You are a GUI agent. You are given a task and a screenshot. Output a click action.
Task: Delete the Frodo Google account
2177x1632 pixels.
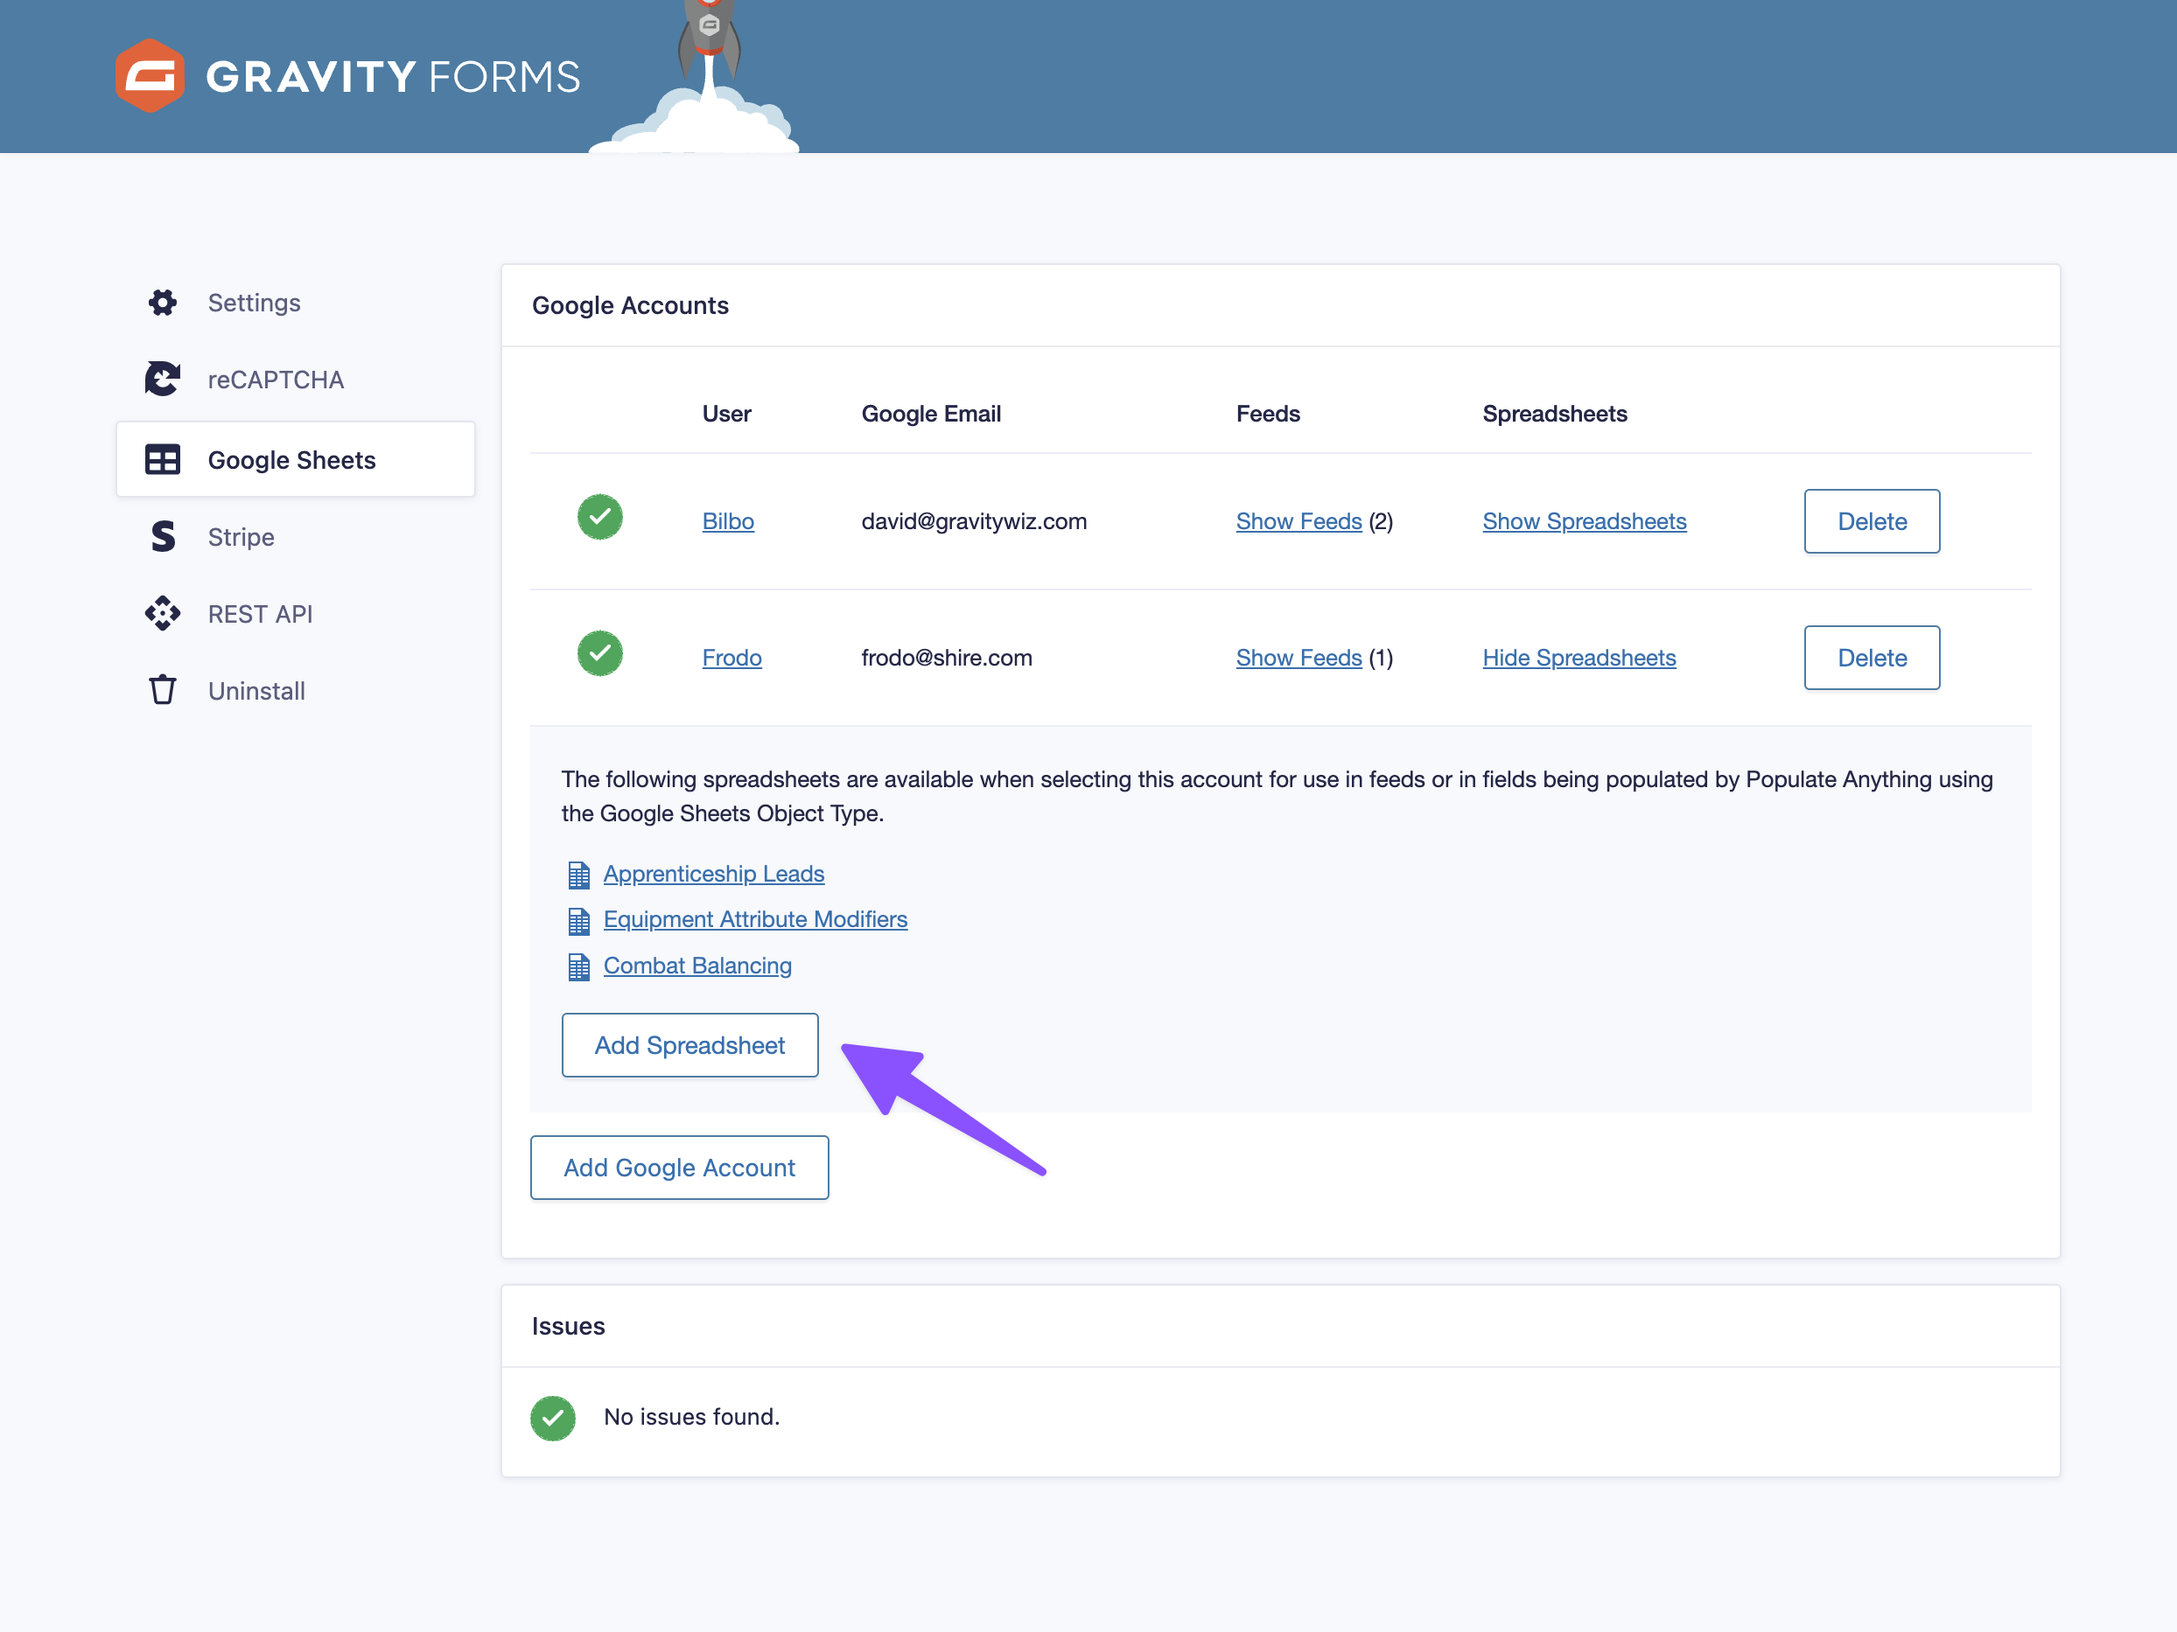(x=1872, y=657)
